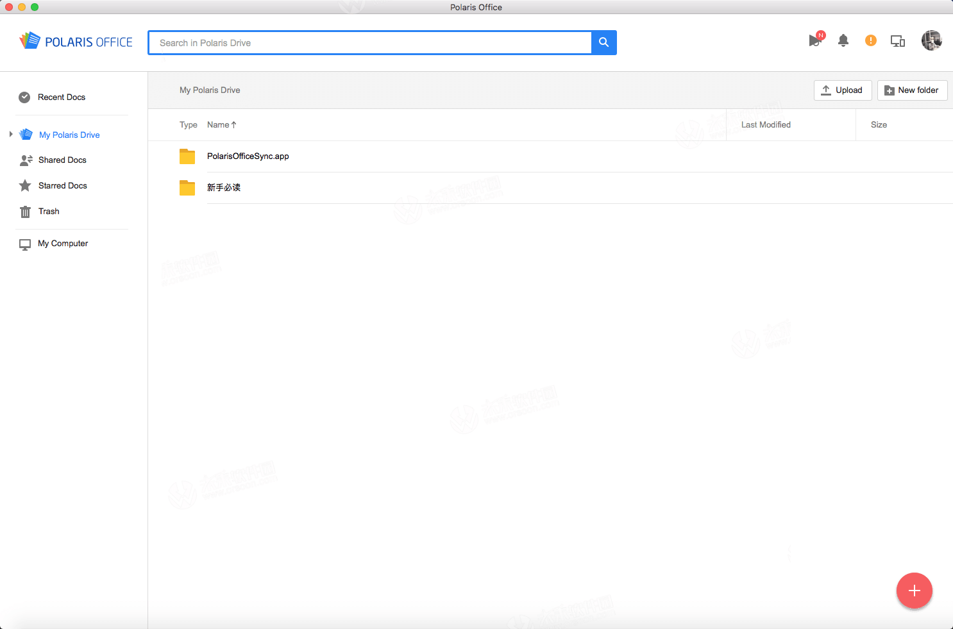Click the Polaris Office logo
Screen dimensions: 953x629
[76, 42]
